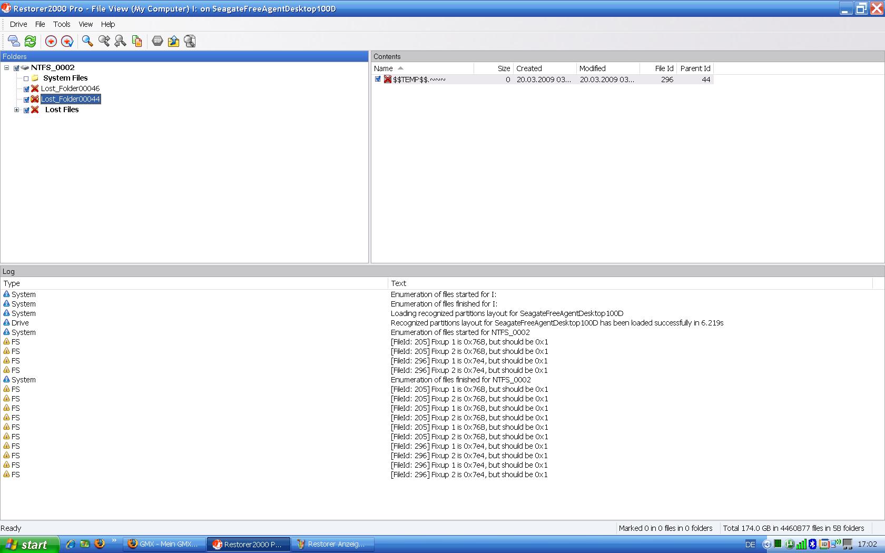Click the Find Next magnifier icon
The image size is (885, 553).
click(x=104, y=41)
